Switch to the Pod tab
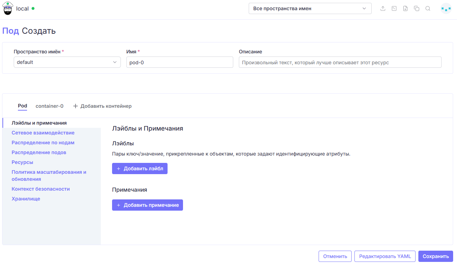The image size is (457, 264). click(x=22, y=106)
